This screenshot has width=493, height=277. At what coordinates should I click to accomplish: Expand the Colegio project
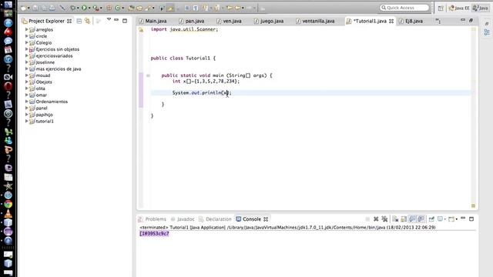[x=27, y=42]
